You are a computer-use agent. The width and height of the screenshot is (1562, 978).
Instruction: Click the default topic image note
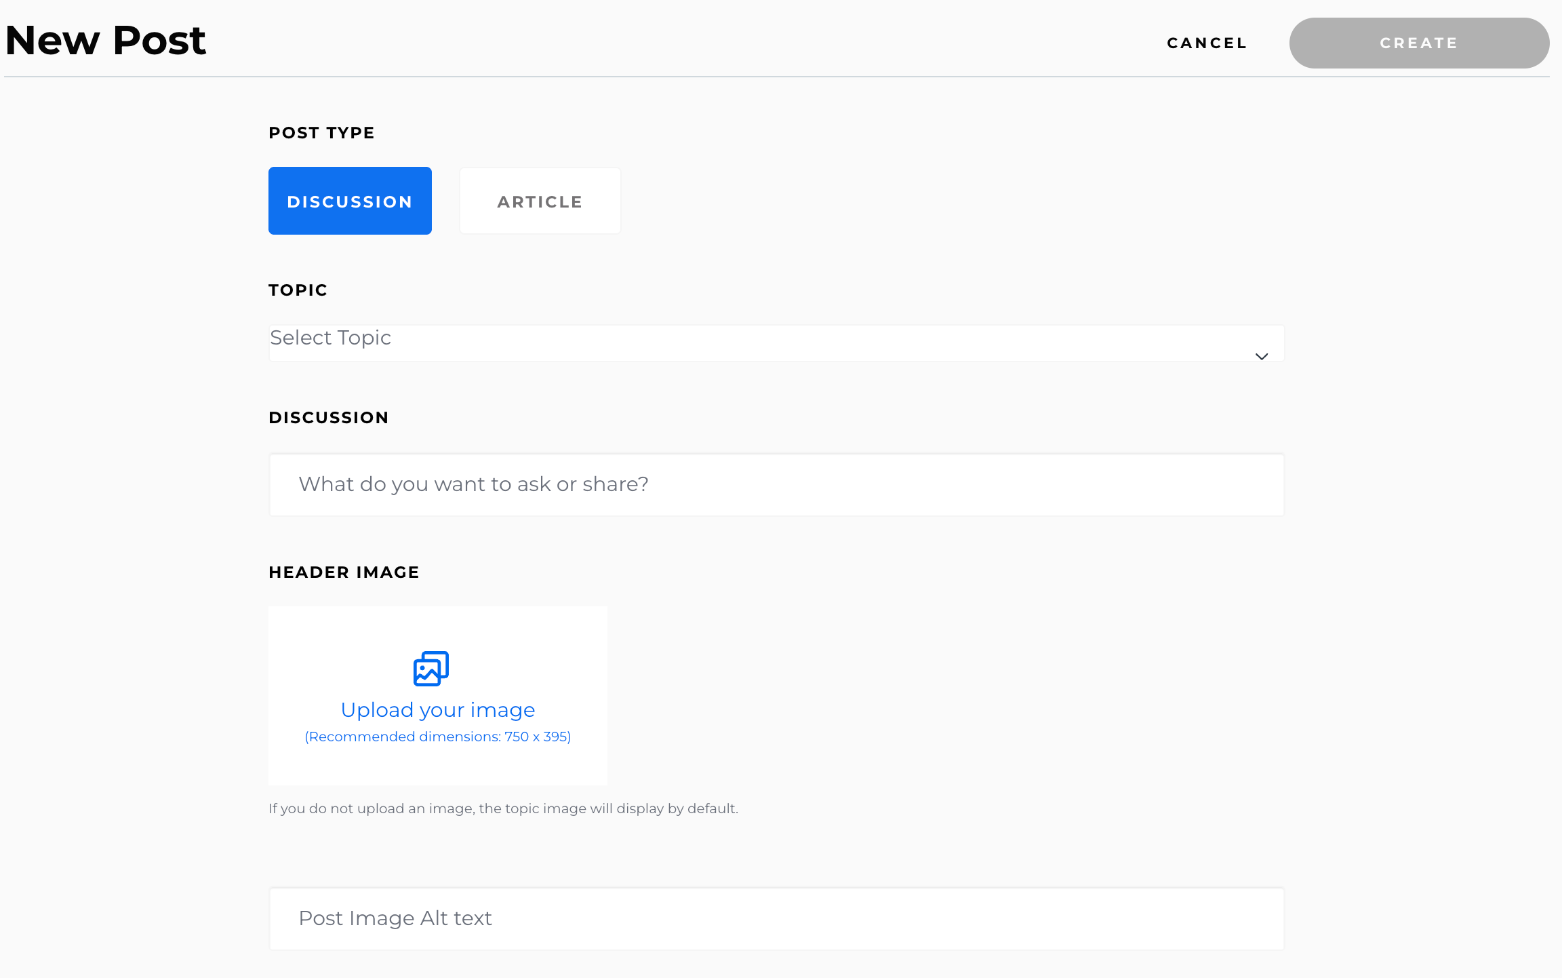click(503, 808)
